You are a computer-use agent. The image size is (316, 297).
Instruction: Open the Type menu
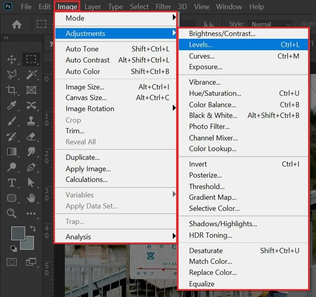point(115,7)
